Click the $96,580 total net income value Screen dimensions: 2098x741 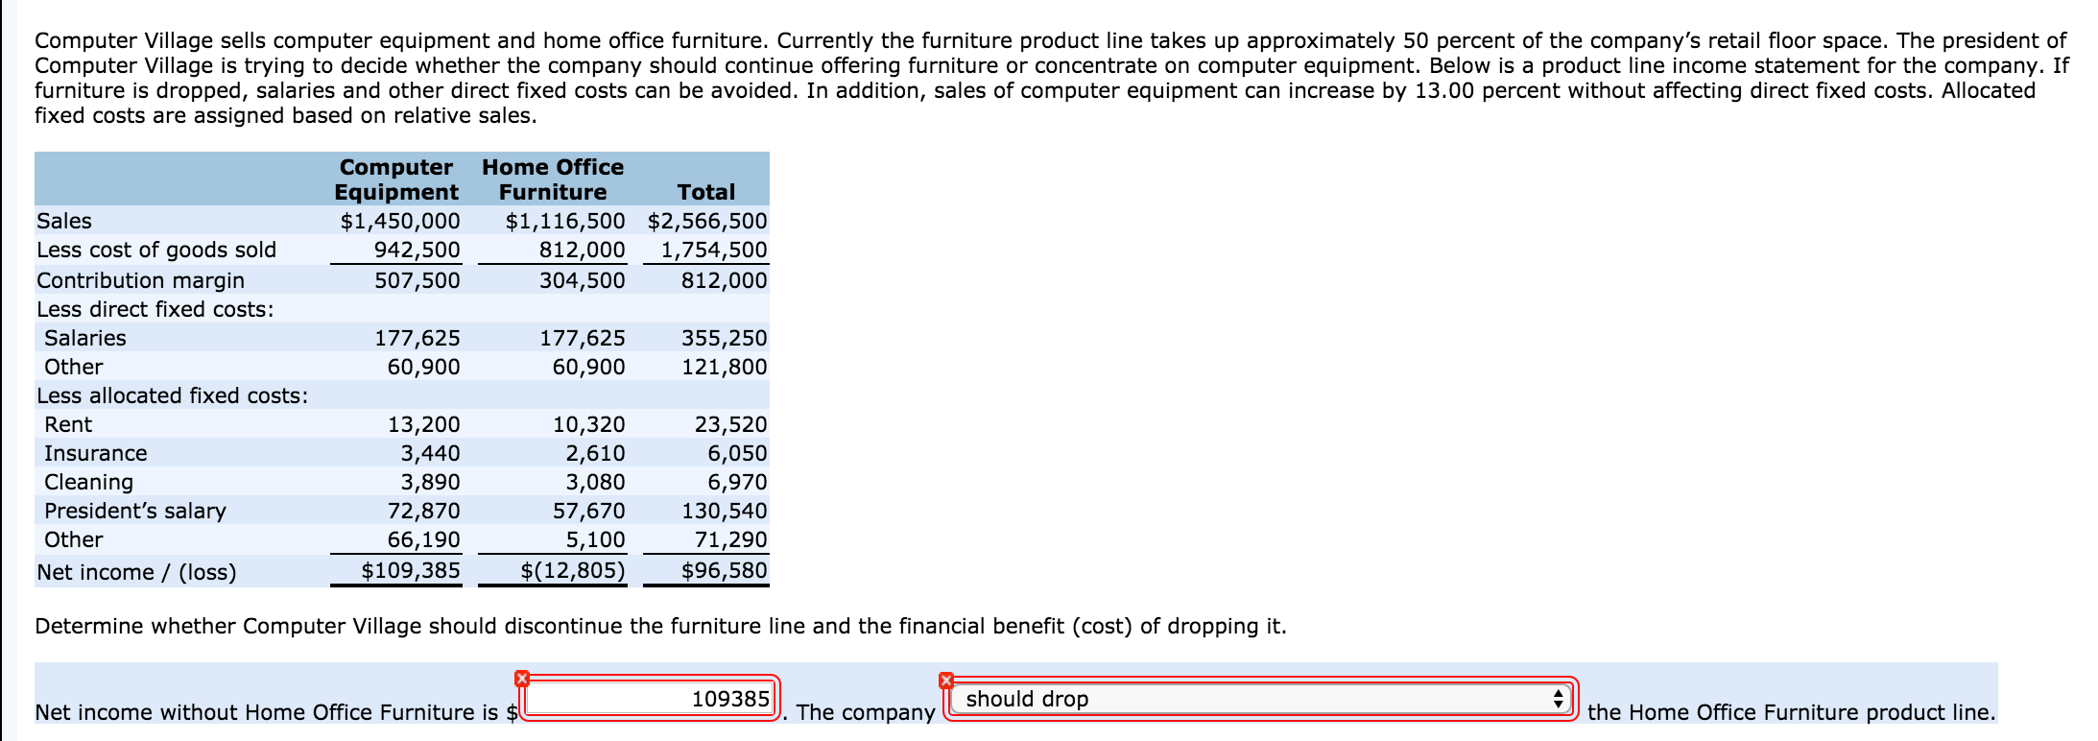coord(725,570)
